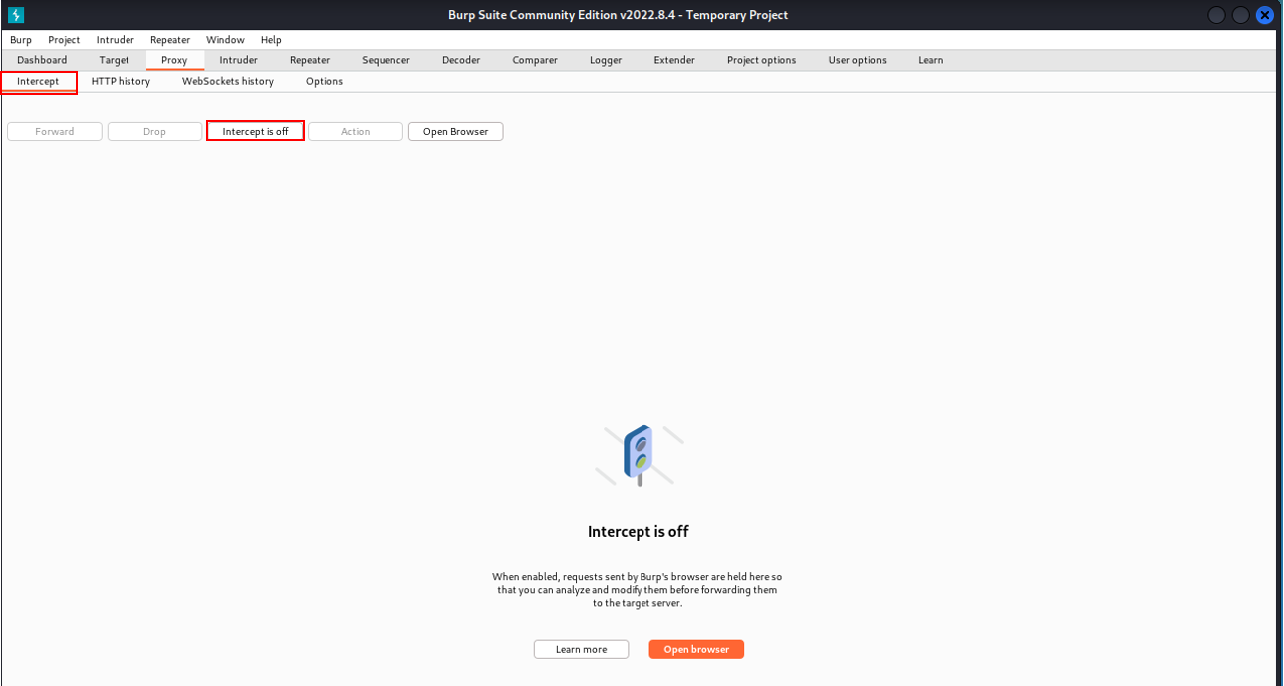This screenshot has width=1284, height=686.
Task: Close the Burp Suite window
Action: pyautogui.click(x=1265, y=15)
